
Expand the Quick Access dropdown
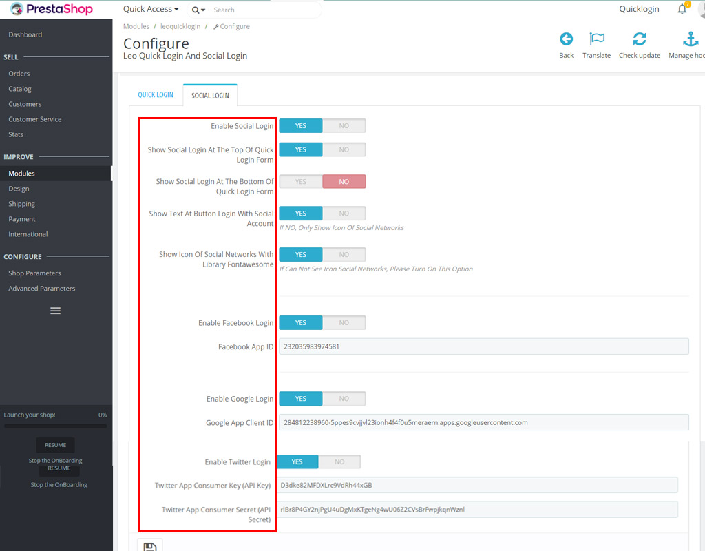(x=151, y=9)
